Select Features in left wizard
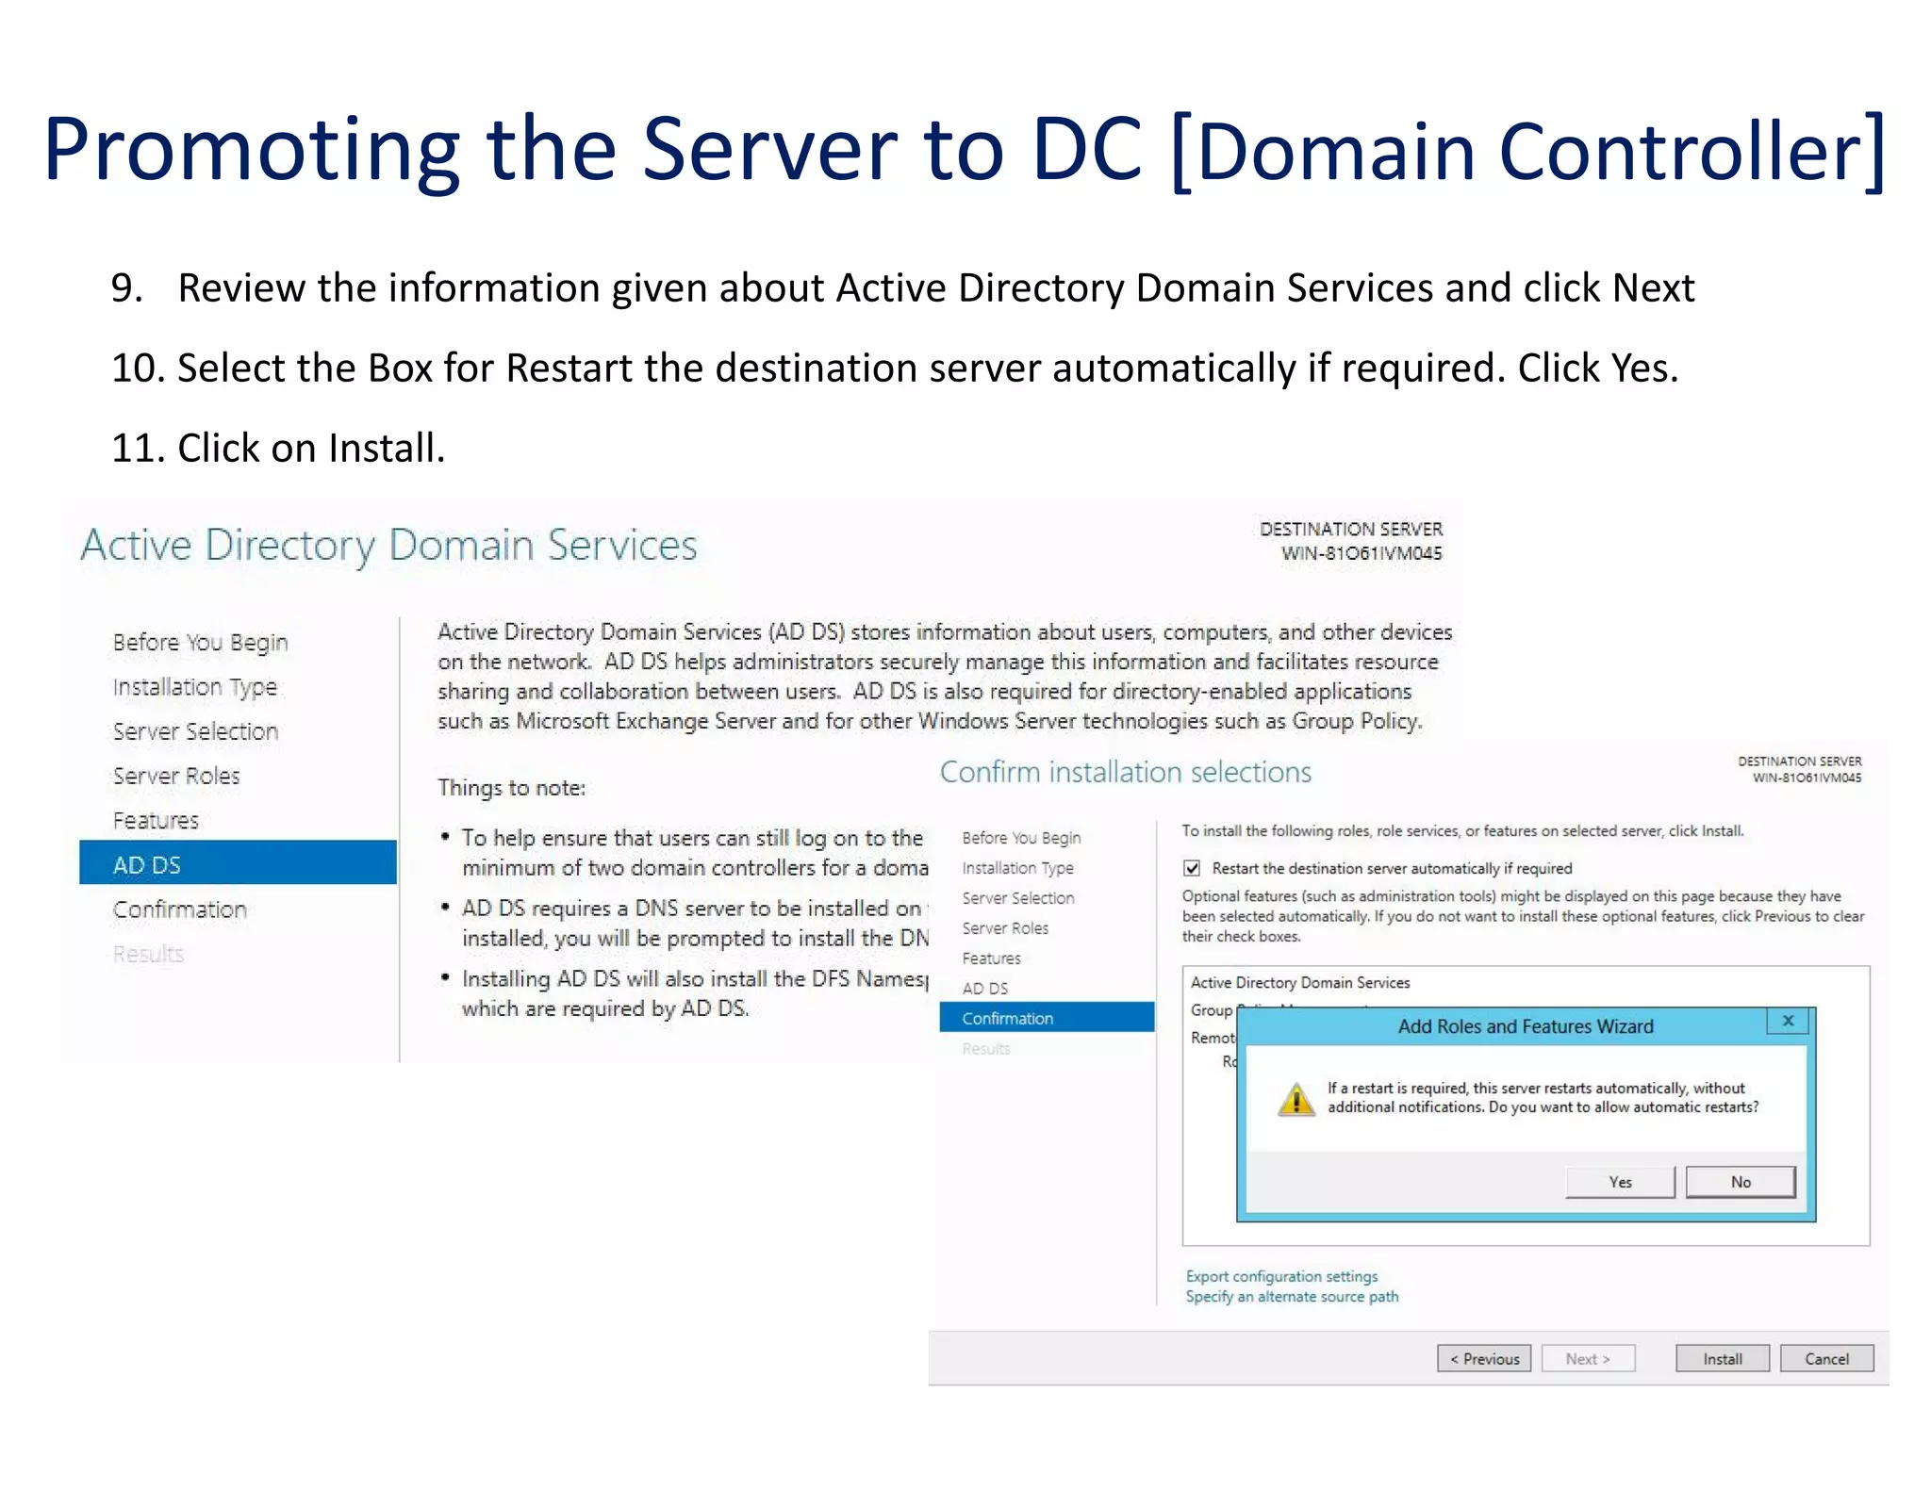The width and height of the screenshot is (1931, 1491). click(x=156, y=820)
